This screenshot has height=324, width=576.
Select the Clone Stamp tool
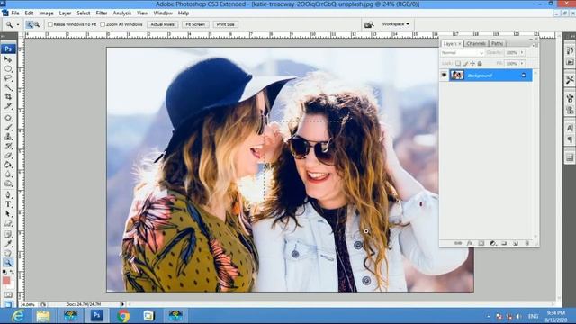click(x=8, y=137)
